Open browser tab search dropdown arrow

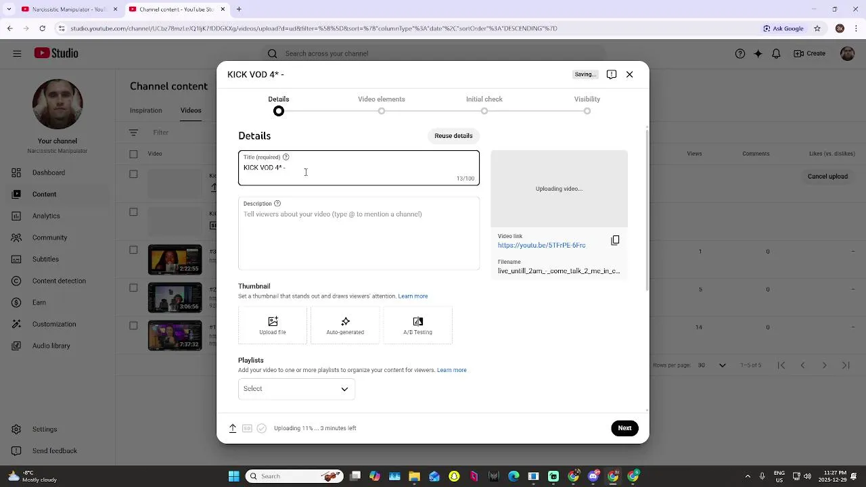[x=8, y=9]
